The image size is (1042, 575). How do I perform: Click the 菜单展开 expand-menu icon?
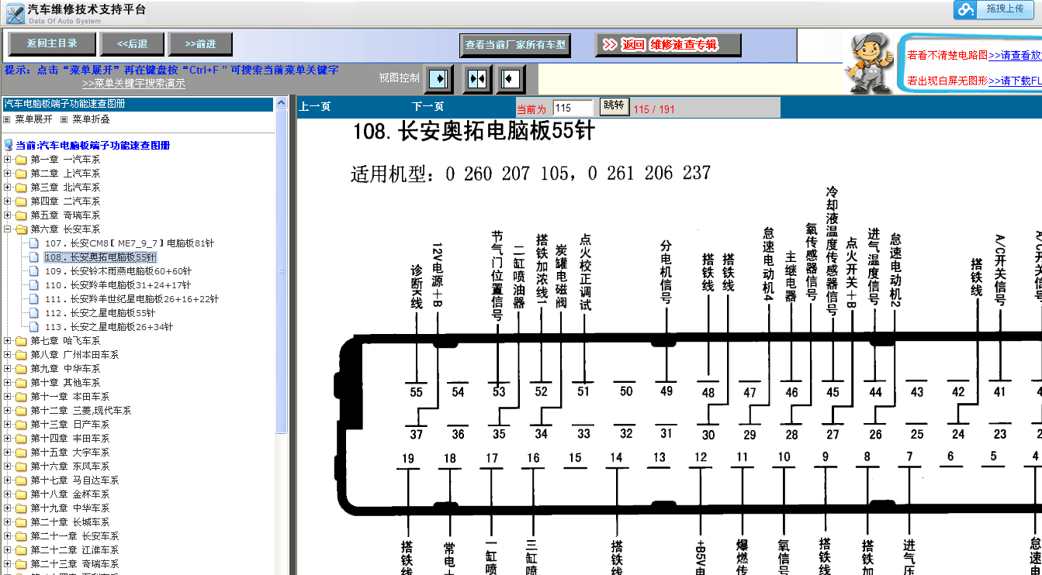tap(7, 119)
